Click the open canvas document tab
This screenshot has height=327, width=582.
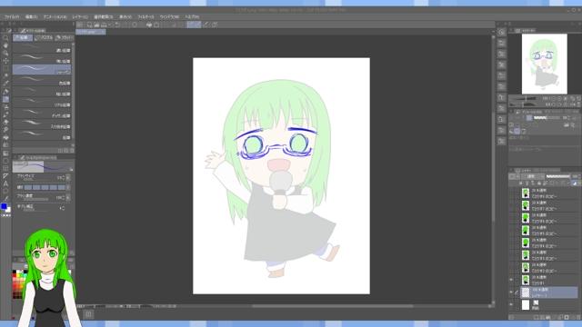pyautogui.click(x=91, y=32)
